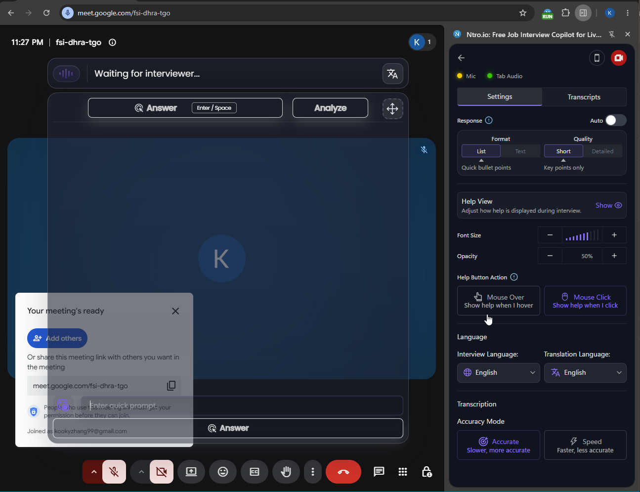Viewport: 640px width, 492px height.
Task: Open more options three-dot menu
Action: 313,472
